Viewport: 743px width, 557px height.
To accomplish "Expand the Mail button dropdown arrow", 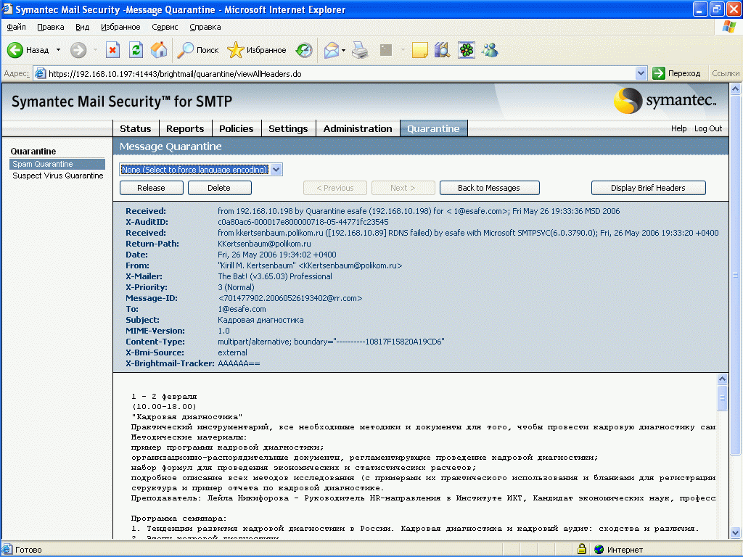I will click(343, 50).
